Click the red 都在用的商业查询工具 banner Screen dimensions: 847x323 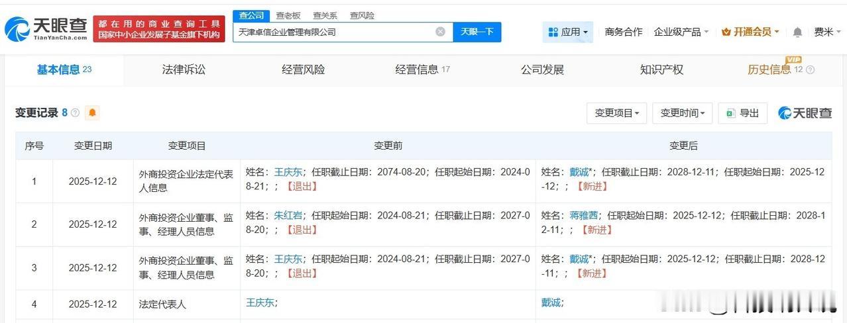159,29
